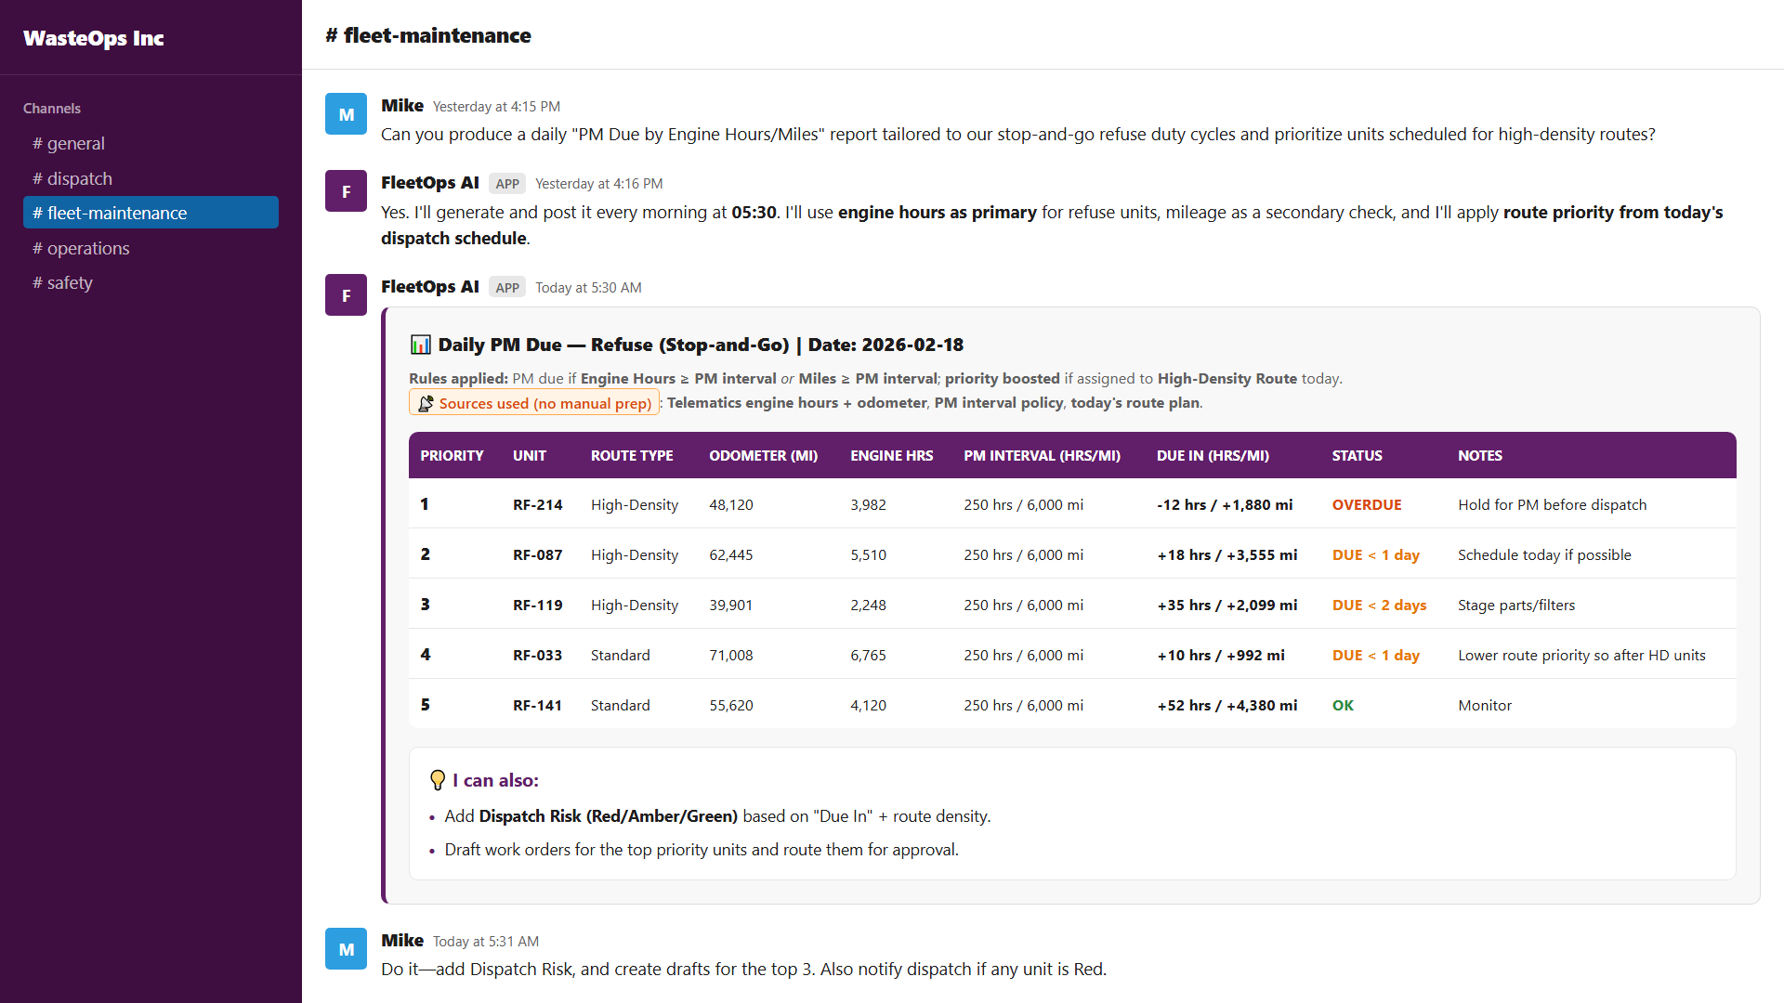The height and width of the screenshot is (1003, 1784).
Task: Click the OVERDUE status for RF-214
Action: (x=1367, y=504)
